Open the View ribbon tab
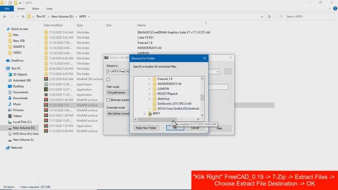The image size is (338, 190). pyautogui.click(x=49, y=8)
